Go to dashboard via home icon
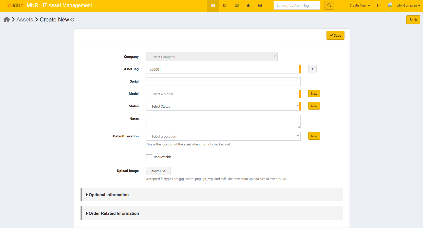 pyautogui.click(x=7, y=20)
